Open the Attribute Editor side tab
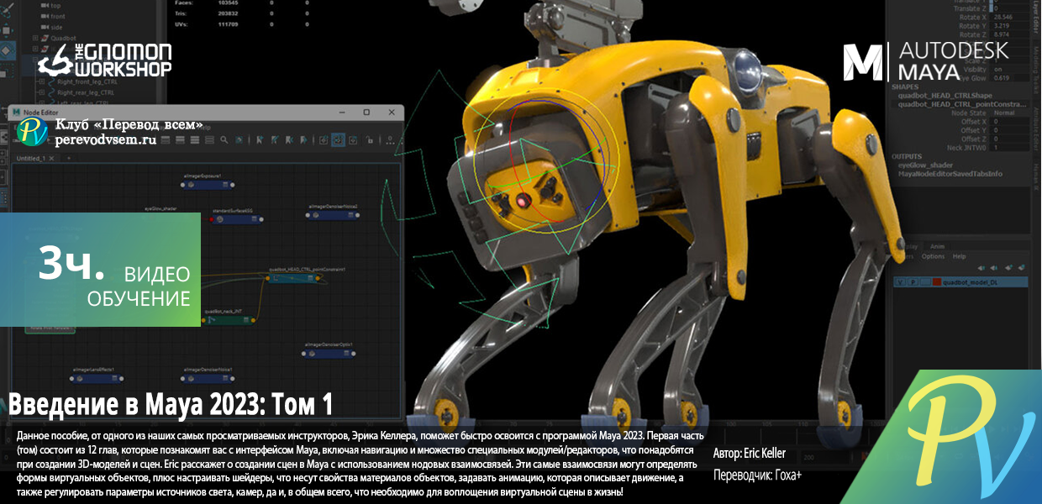Screen dimensions: 1042x504 (x=1035, y=129)
